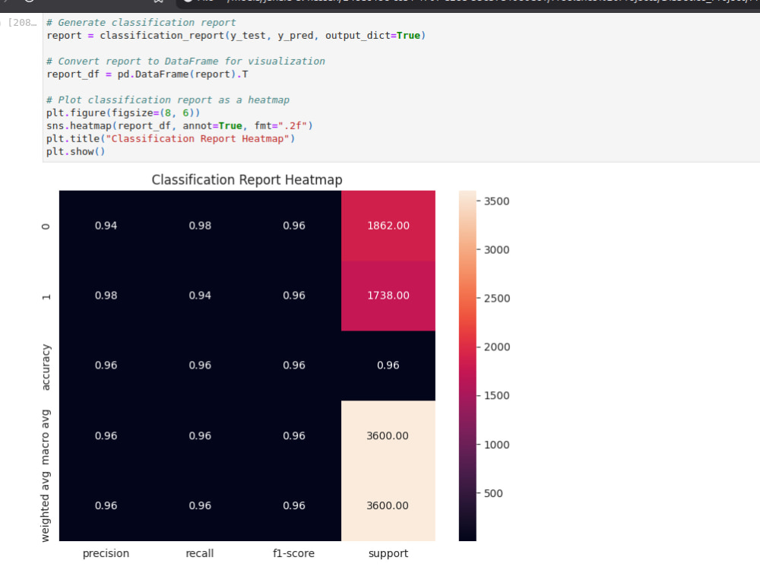Click the x-axis label "f1-score"
760x570 pixels.
point(293,553)
